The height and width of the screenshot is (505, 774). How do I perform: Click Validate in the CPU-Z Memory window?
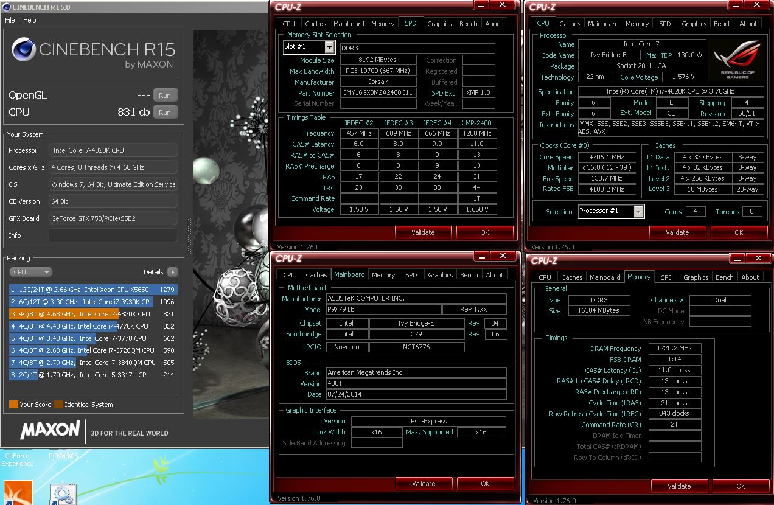click(679, 486)
